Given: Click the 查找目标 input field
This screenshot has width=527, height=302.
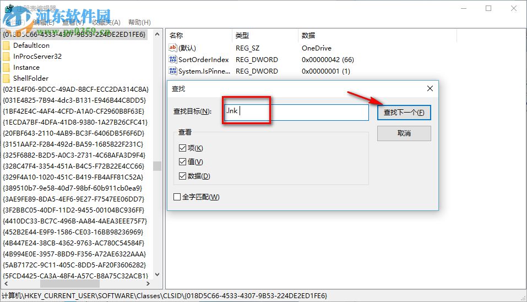Looking at the screenshot, I should (296, 112).
